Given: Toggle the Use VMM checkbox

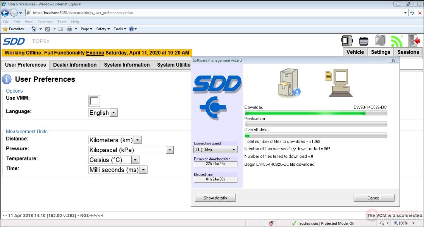Looking at the screenshot, I should tap(94, 101).
